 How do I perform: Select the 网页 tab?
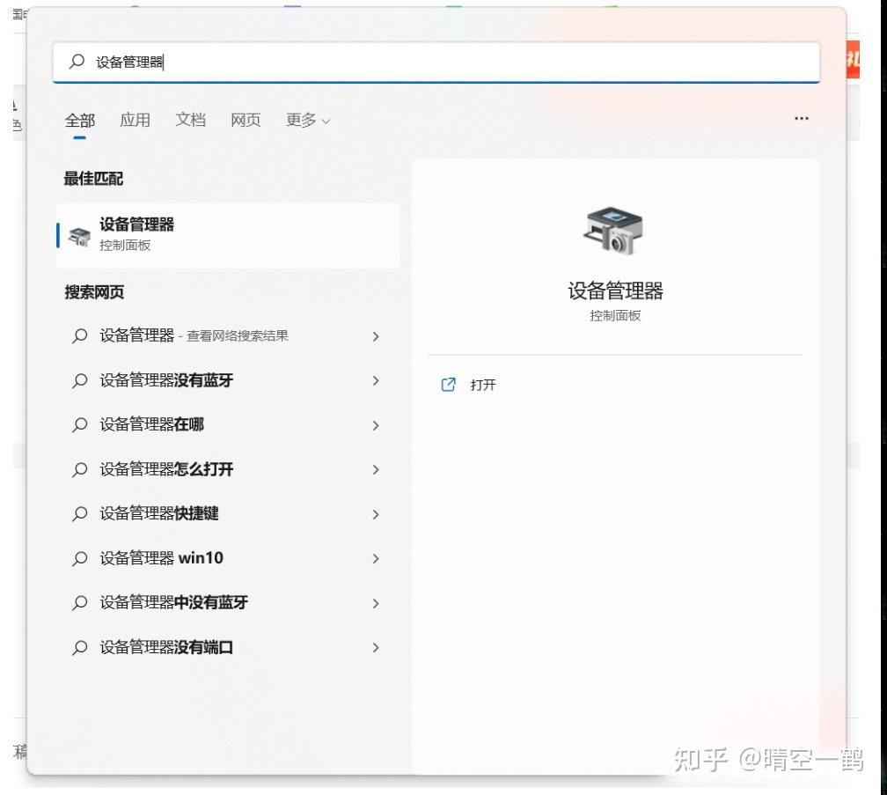coord(246,120)
